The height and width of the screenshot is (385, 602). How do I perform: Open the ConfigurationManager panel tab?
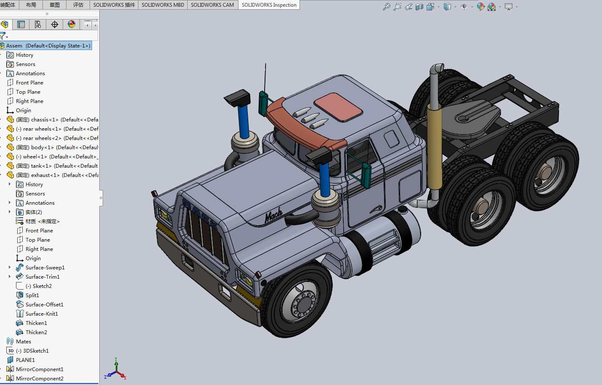[38, 24]
